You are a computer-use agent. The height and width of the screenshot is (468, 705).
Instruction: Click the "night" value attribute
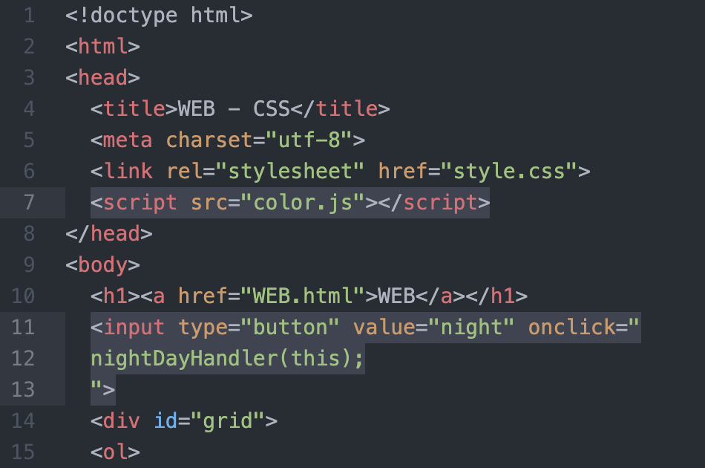[471, 328]
